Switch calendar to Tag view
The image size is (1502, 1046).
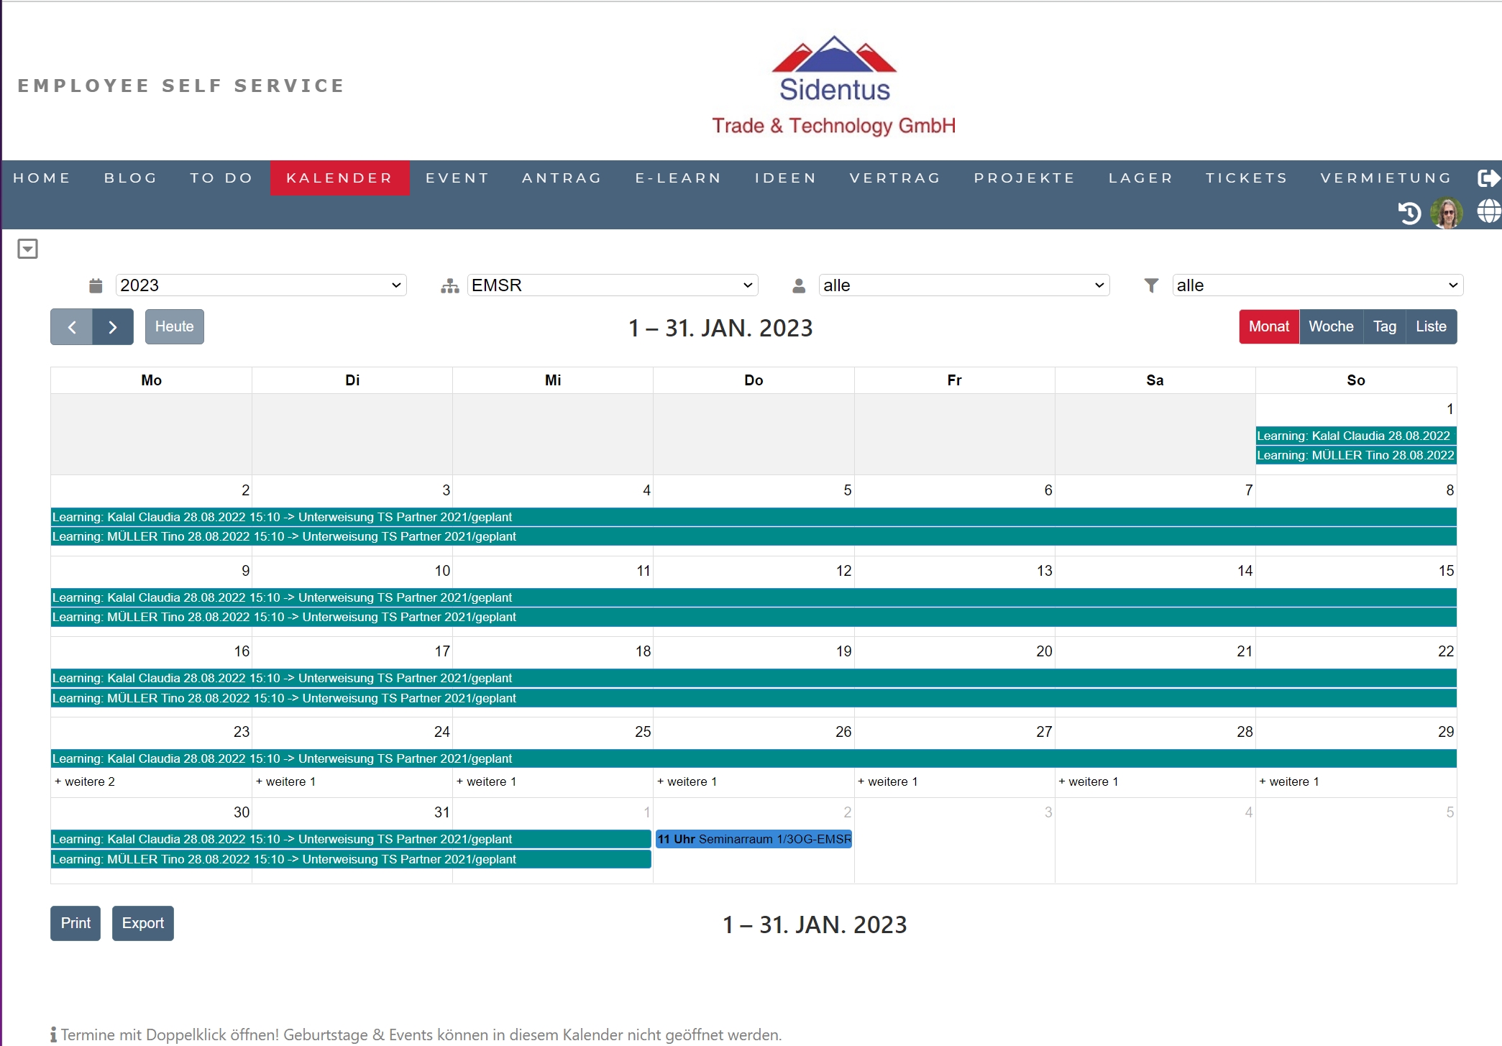[x=1384, y=326]
